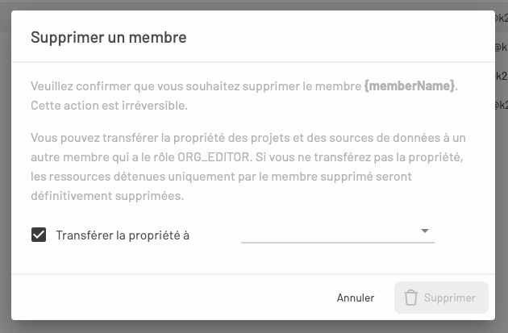Click third background email entry at right edge
The height and width of the screenshot is (333, 508).
coord(501,76)
